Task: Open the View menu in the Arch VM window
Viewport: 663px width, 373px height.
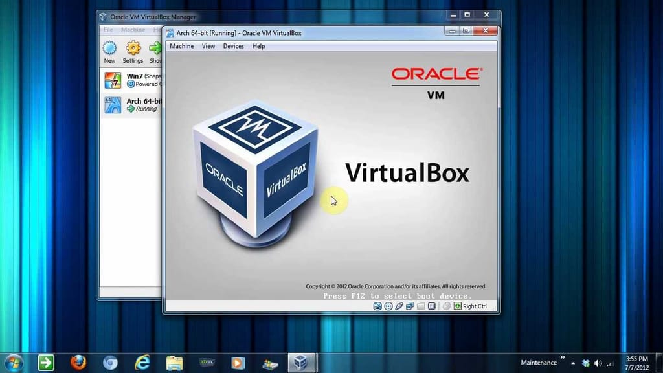Action: point(208,46)
